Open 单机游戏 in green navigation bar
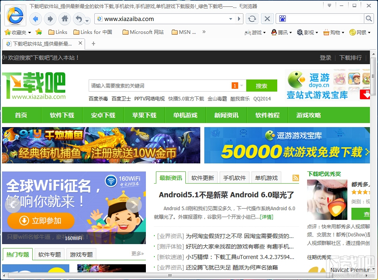This screenshot has width=378, height=280. 185,115
